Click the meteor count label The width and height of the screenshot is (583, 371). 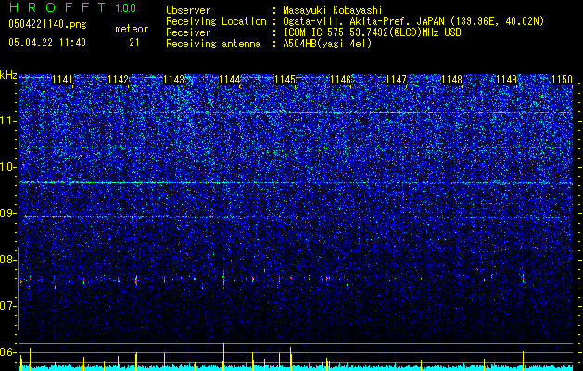tap(132, 29)
